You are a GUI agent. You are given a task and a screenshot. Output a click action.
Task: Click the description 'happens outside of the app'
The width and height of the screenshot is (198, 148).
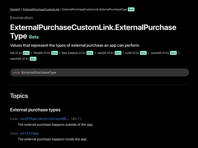(56, 124)
